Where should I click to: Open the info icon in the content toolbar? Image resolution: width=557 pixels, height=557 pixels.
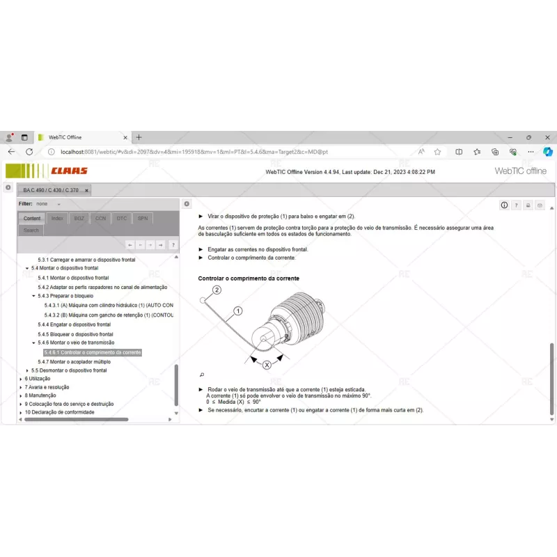[505, 205]
